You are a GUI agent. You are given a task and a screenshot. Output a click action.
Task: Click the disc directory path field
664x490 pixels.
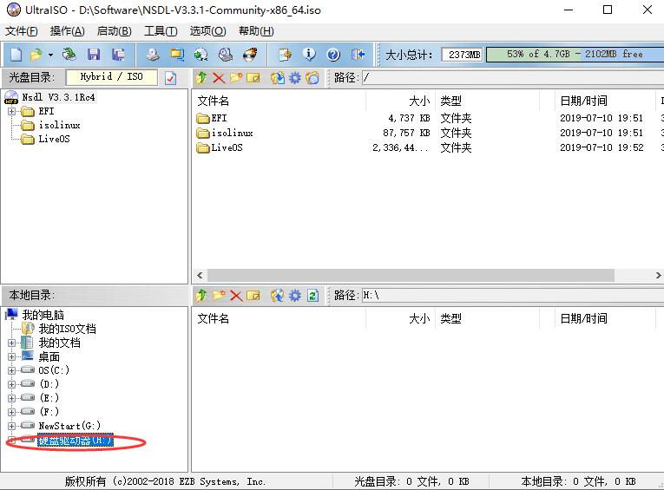point(512,78)
